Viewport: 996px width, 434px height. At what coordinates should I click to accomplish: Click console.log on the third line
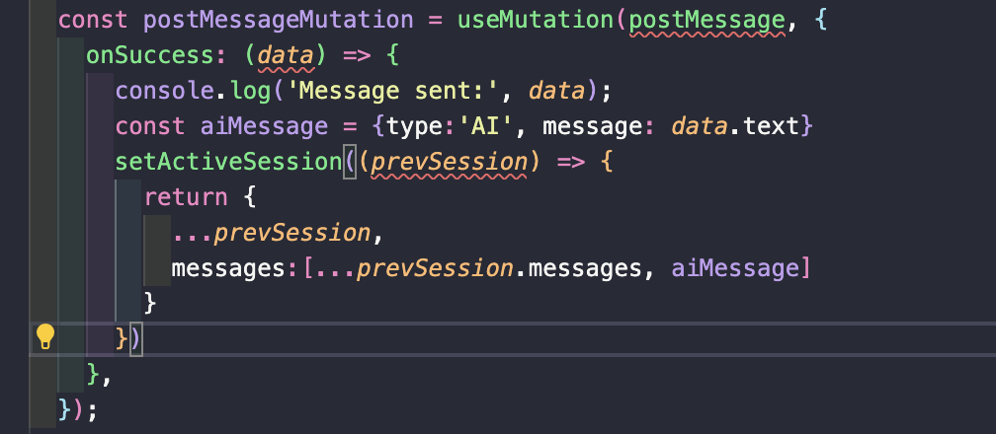(x=193, y=92)
